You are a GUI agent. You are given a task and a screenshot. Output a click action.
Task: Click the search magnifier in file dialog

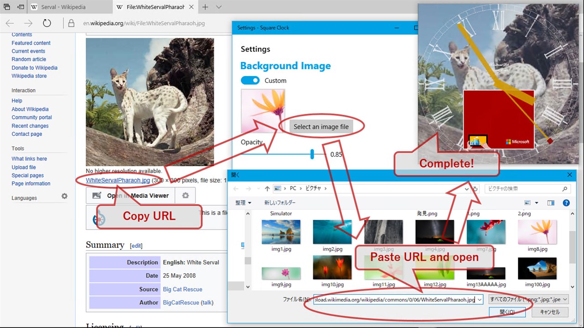click(x=564, y=189)
